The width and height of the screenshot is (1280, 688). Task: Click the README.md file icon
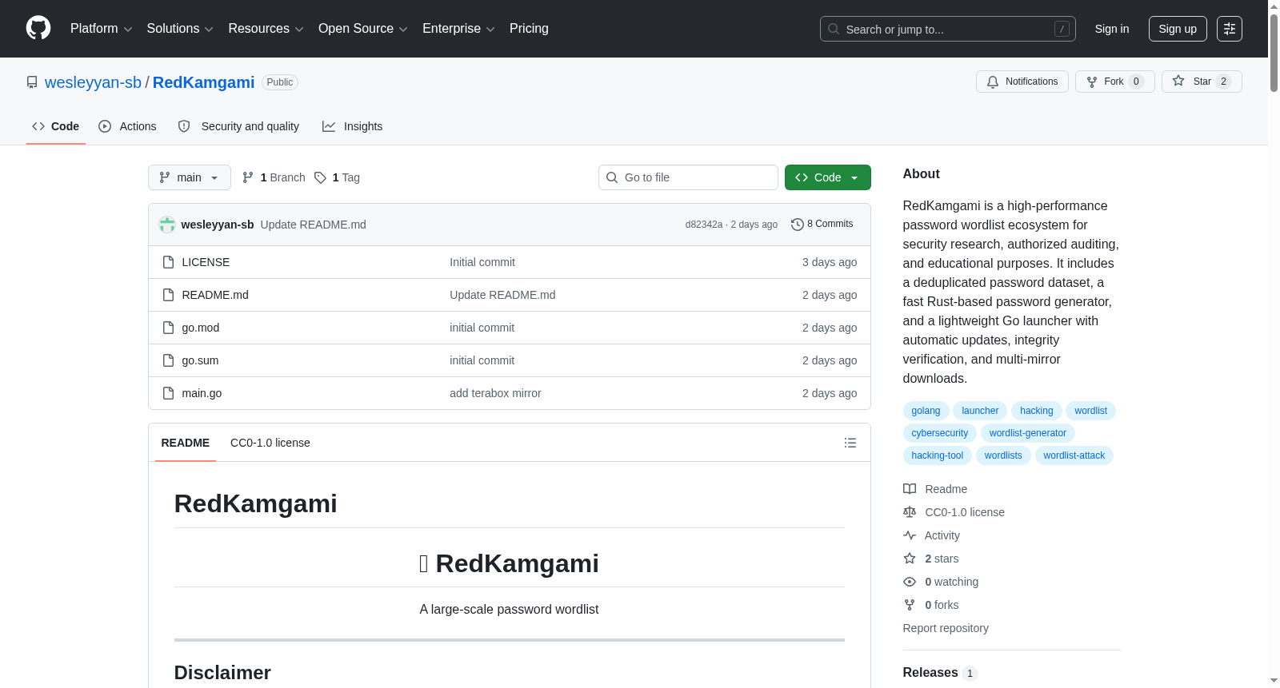click(168, 295)
